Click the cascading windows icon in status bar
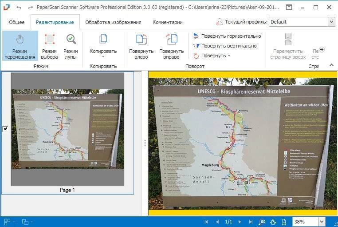The image size is (338, 227). (25, 222)
